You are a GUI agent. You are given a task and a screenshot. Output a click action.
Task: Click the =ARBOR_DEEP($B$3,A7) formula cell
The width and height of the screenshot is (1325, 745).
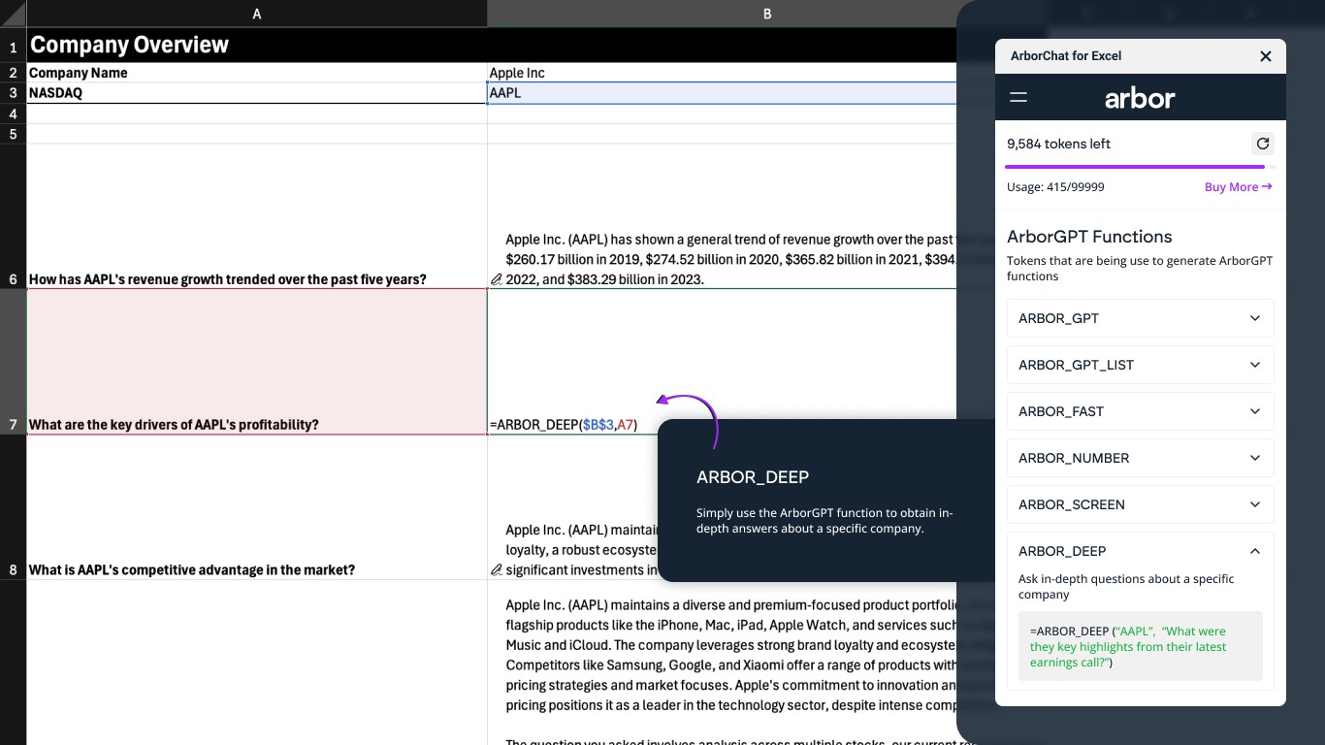pos(723,361)
